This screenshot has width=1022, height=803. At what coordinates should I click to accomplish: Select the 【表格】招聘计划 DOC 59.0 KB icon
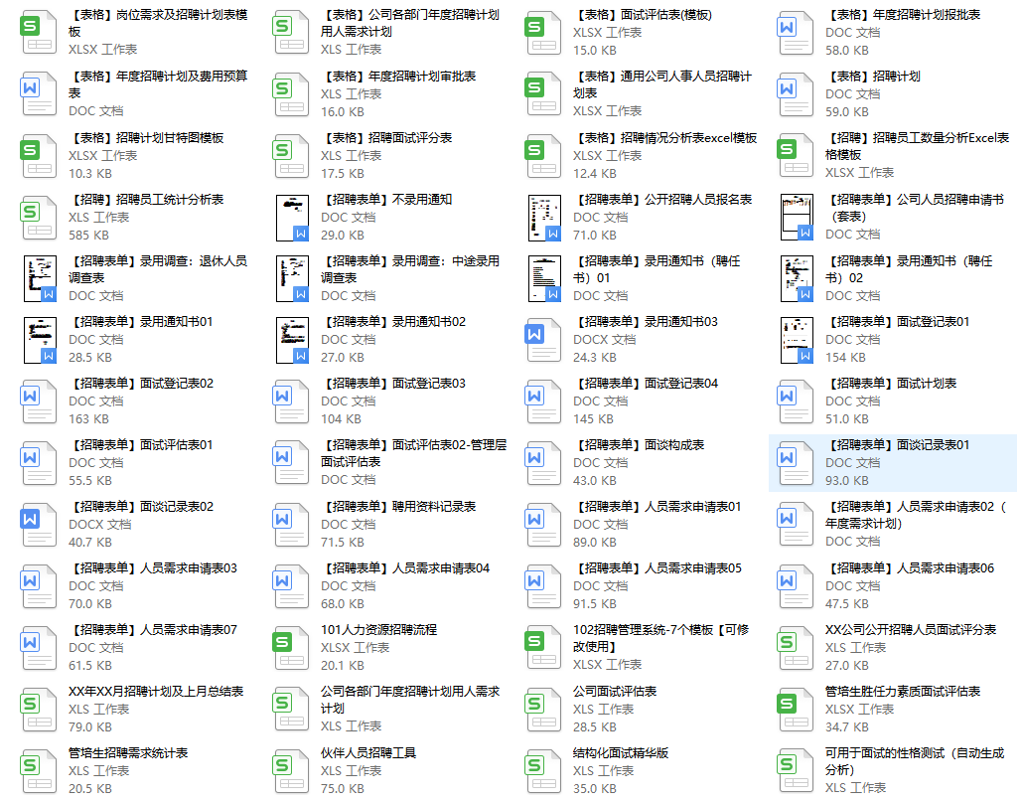[x=796, y=93]
